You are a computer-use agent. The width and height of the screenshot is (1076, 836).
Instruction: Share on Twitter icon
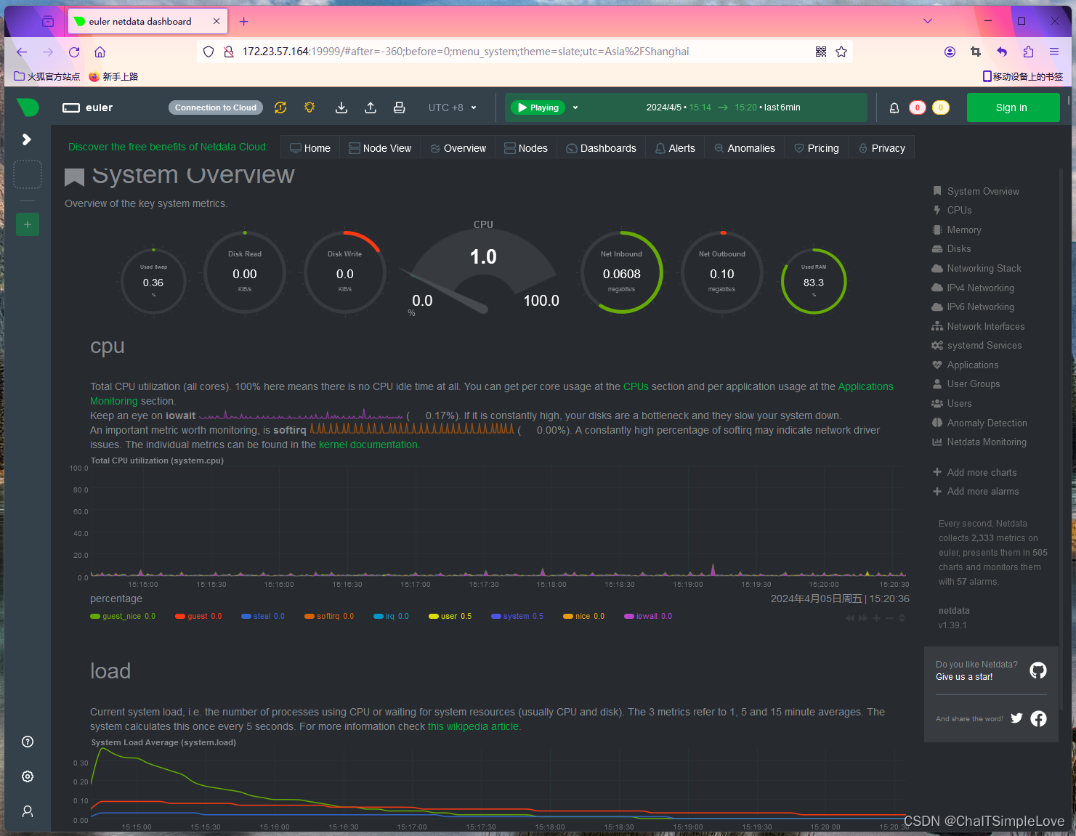coord(1016,718)
